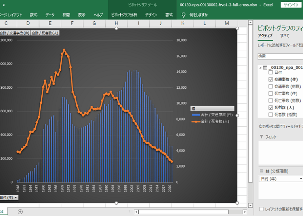Image resolution: width=303 pixels, height=216 pixels.
Task: Open the Quick Access Toolbar customize arrow
Action: (x=4, y=5)
